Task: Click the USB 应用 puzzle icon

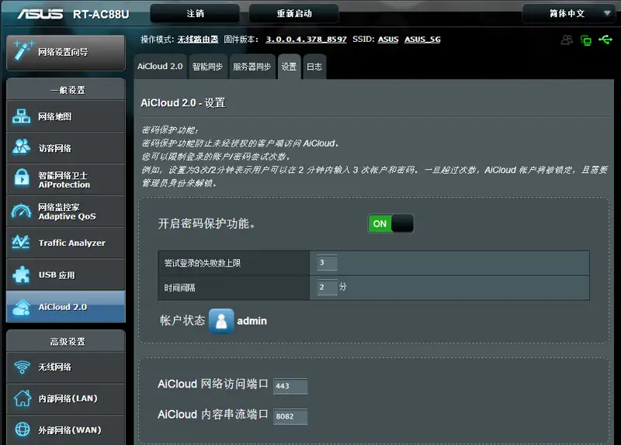Action: tap(21, 274)
